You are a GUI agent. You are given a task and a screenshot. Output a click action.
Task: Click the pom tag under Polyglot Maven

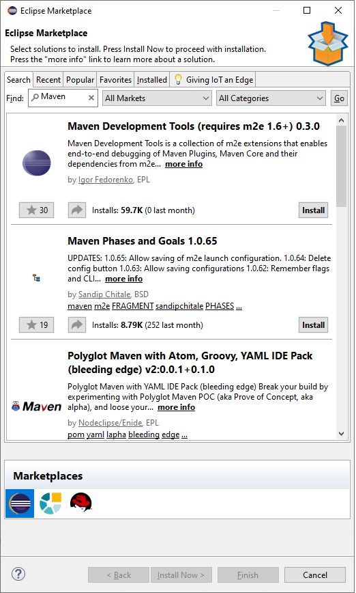click(76, 435)
